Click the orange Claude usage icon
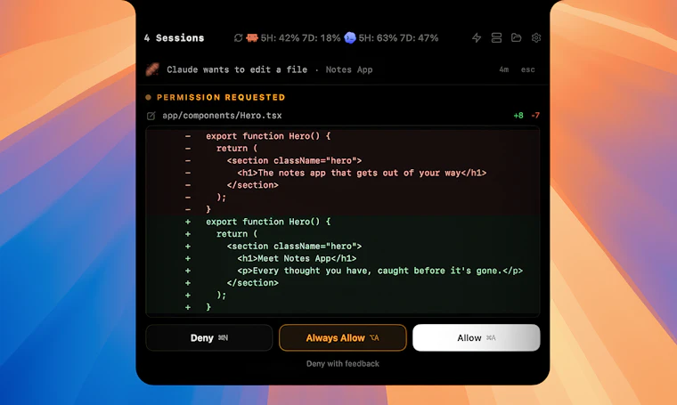Viewport: 677px width, 405px height. click(x=252, y=38)
